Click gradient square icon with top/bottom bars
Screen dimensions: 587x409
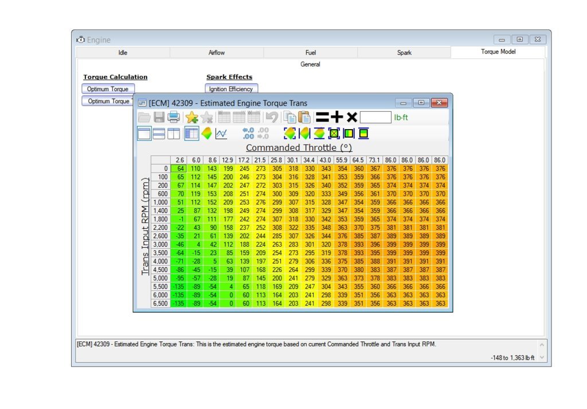tap(363, 133)
